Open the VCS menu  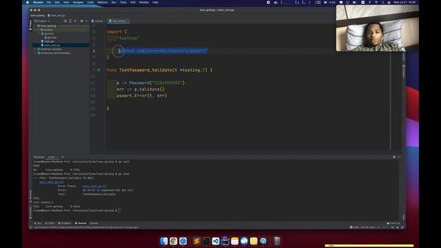tap(133, 2)
